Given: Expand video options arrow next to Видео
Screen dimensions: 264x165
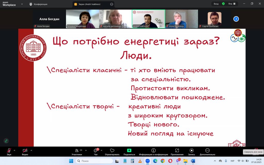Looking at the screenshot, I should tap(31, 150).
